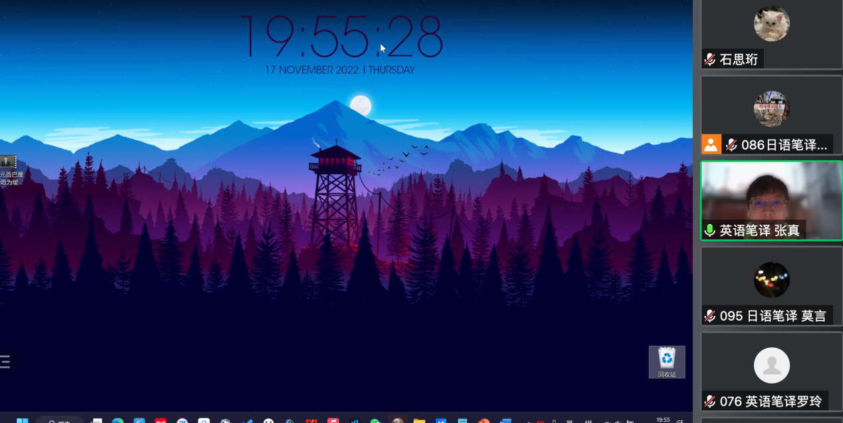Click the name label 英语笔译 张真
The width and height of the screenshot is (843, 423).
coord(760,230)
